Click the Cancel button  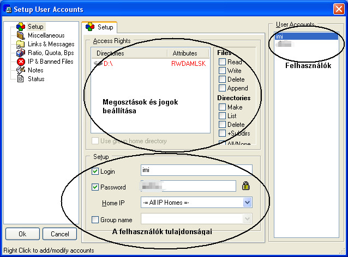(x=59, y=234)
